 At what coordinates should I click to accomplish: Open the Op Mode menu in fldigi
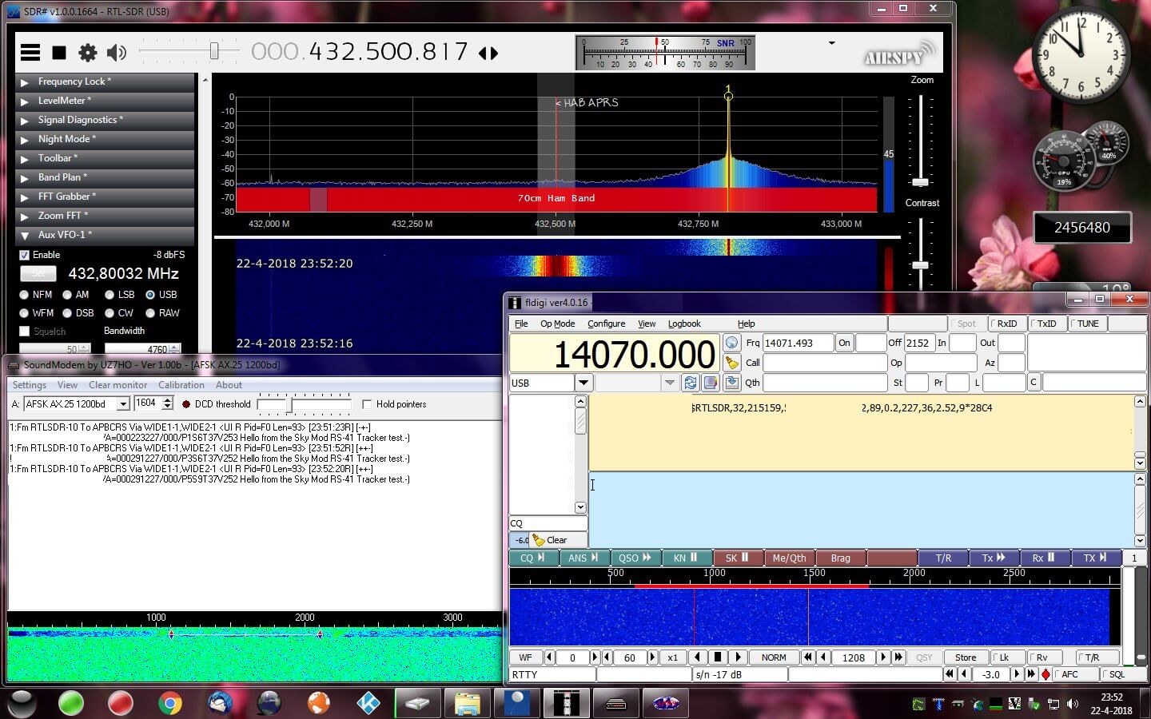(557, 324)
